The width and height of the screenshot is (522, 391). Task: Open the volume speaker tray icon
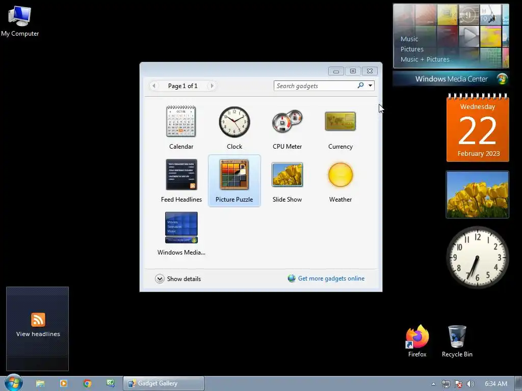(470, 384)
